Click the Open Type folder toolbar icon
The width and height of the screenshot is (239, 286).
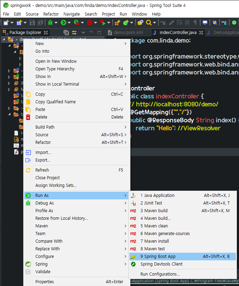(x=140, y=23)
